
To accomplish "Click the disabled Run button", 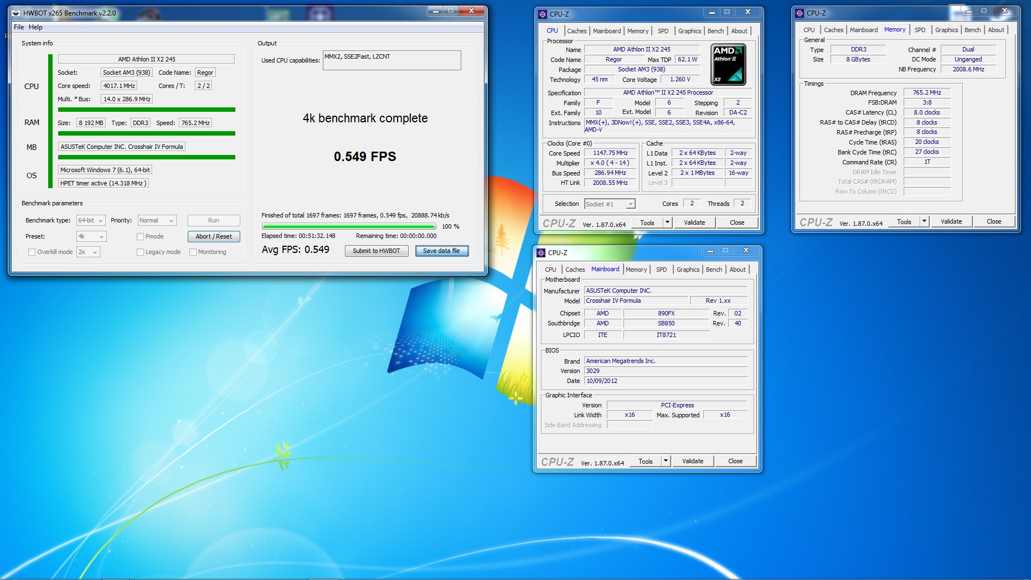I will click(214, 220).
